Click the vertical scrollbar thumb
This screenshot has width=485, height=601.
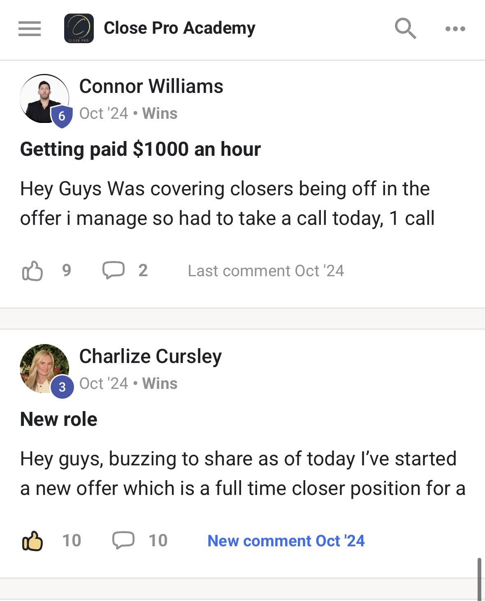click(479, 579)
